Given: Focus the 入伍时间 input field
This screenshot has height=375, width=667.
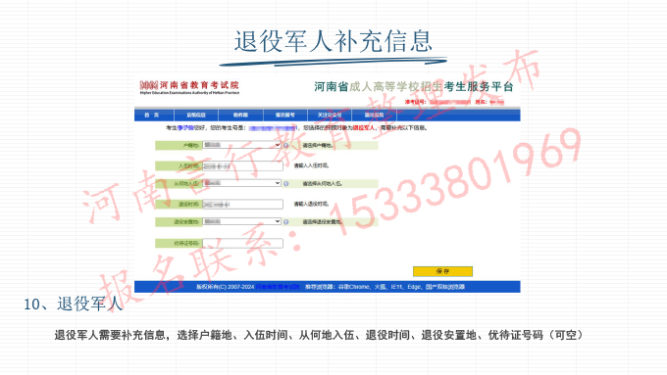Looking at the screenshot, I should [x=242, y=166].
